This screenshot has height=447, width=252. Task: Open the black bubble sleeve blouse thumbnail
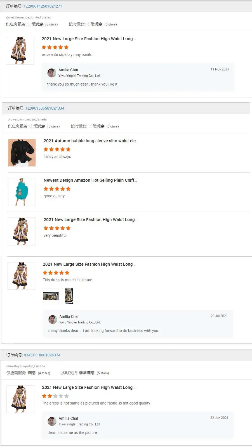[x=22, y=153]
